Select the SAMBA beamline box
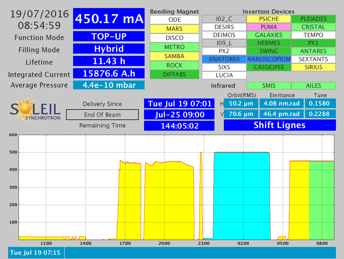The width and height of the screenshot is (344, 259). coord(174,56)
